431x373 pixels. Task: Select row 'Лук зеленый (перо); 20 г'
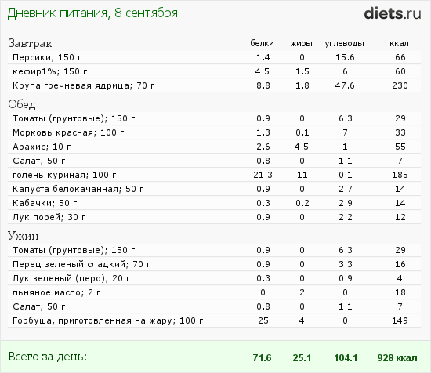tap(215, 278)
